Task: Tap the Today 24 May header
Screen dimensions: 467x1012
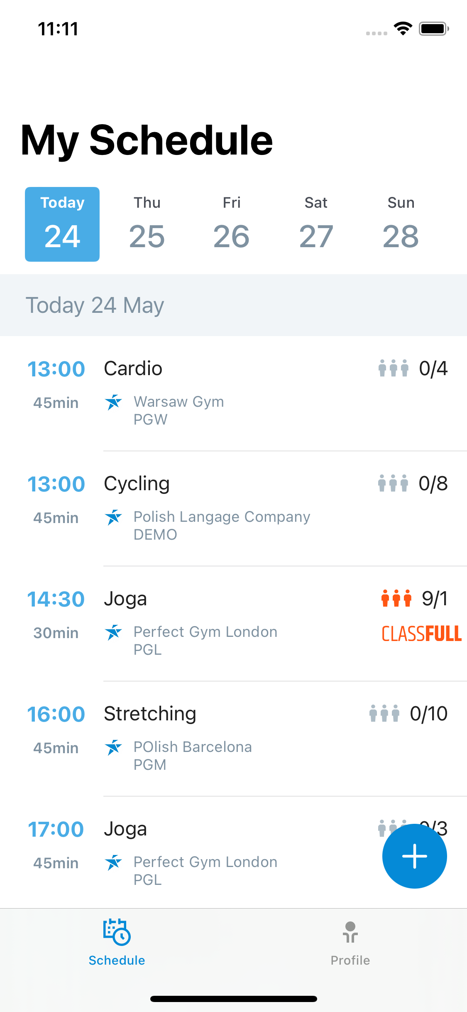Action: (95, 305)
